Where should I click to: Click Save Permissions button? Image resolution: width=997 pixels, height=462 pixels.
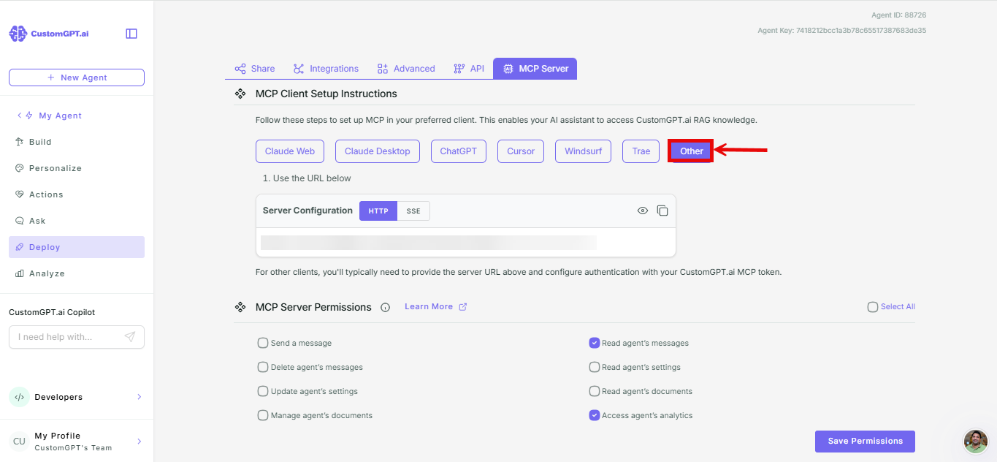coord(865,442)
